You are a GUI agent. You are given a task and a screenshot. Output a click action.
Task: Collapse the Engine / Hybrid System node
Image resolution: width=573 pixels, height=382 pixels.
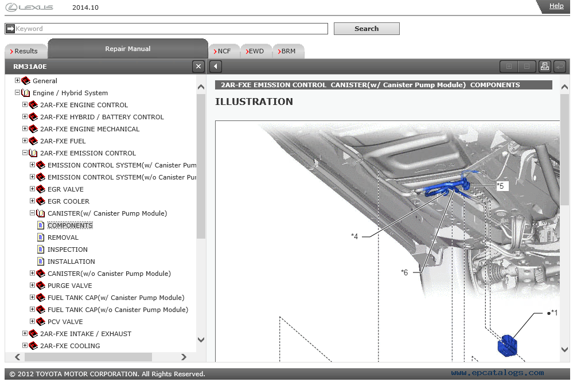point(17,92)
